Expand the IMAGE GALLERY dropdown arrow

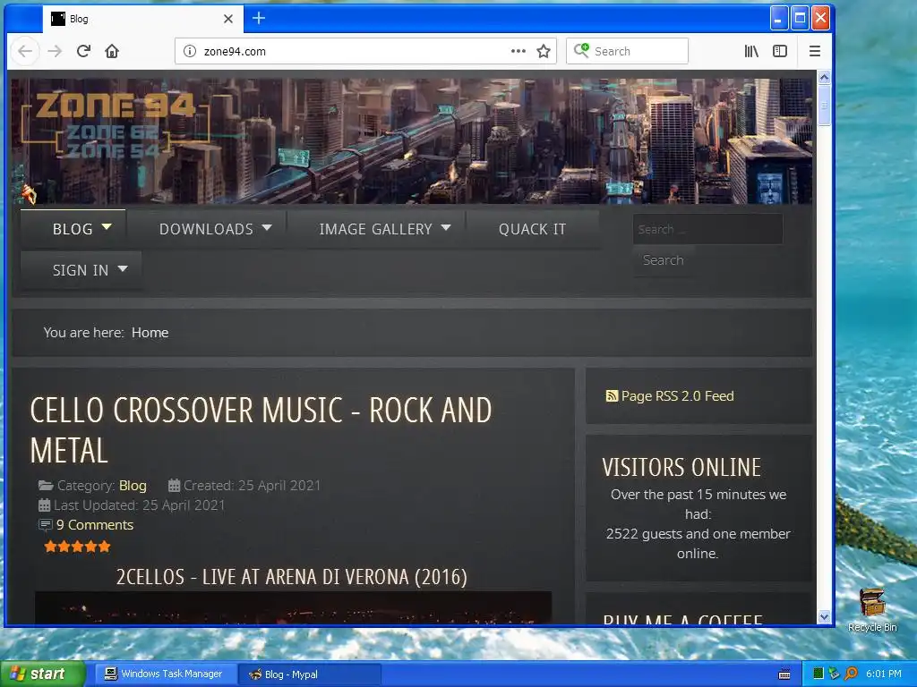coord(446,227)
